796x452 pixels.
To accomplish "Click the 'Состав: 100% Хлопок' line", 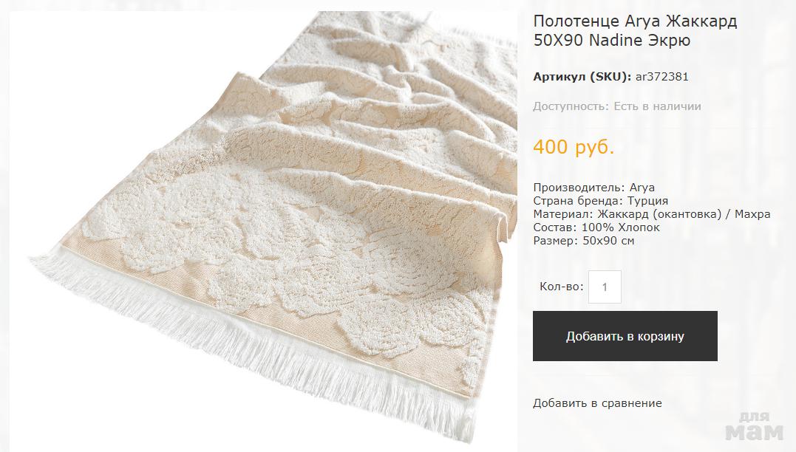I will point(596,227).
